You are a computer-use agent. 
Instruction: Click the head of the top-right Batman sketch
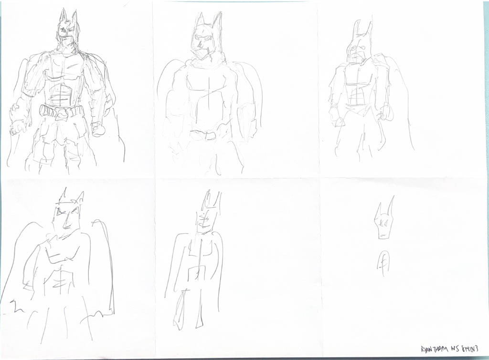pyautogui.click(x=360, y=45)
